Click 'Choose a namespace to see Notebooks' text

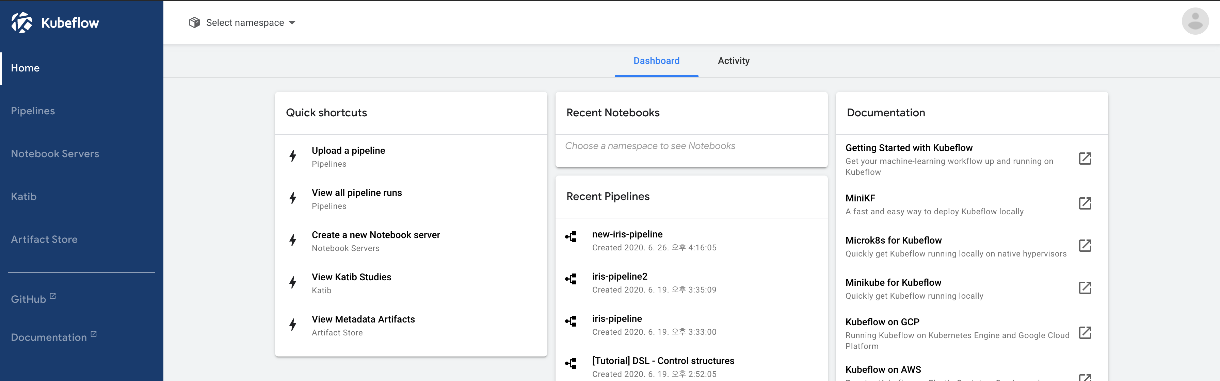pyautogui.click(x=650, y=146)
